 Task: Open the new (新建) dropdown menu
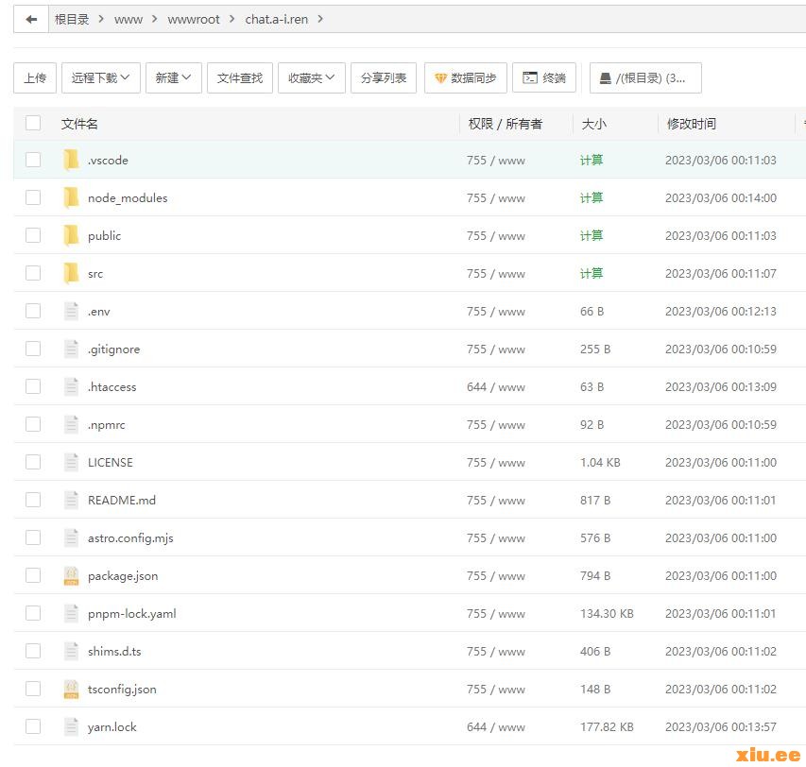tap(174, 77)
